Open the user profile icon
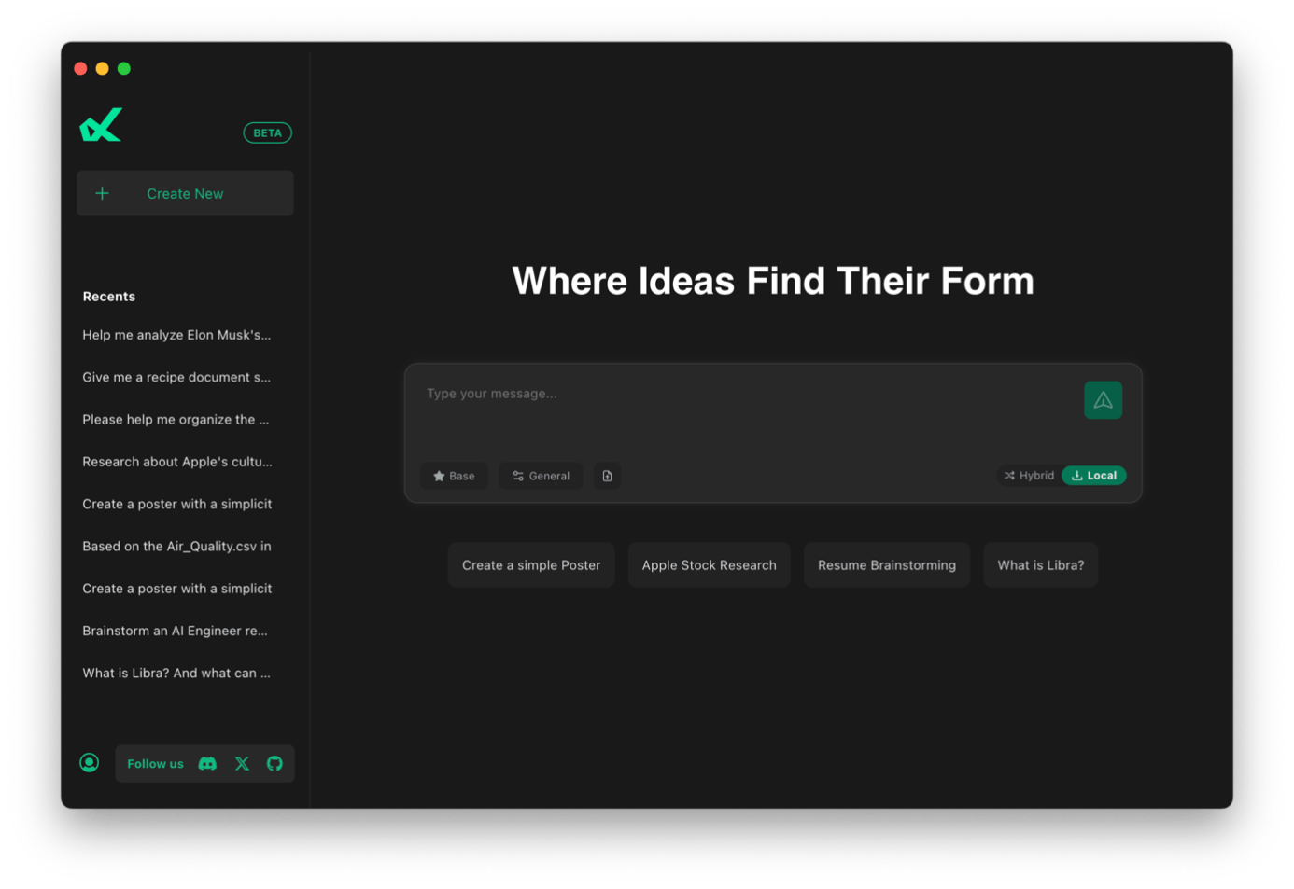This screenshot has height=889, width=1294. click(90, 763)
